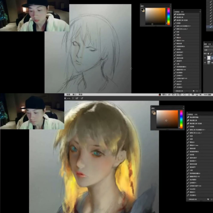Click the foreground color swatch in sketch screen
The width and height of the screenshot is (213, 213).
142,10
